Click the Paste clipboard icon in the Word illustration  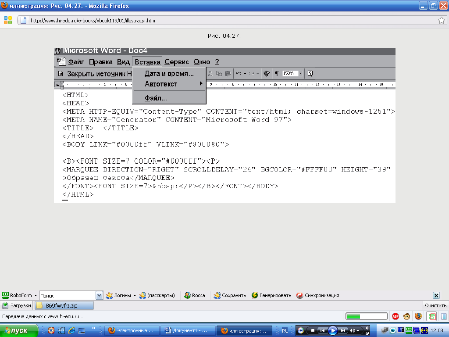tap(228, 73)
